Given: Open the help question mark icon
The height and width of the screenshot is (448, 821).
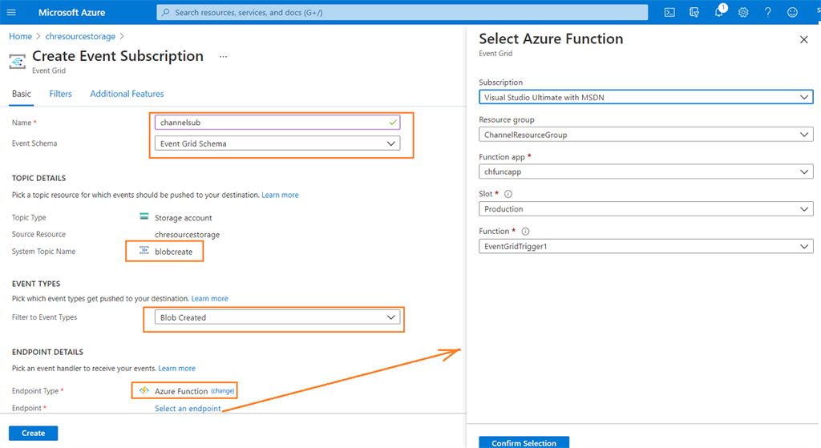Looking at the screenshot, I should (768, 12).
